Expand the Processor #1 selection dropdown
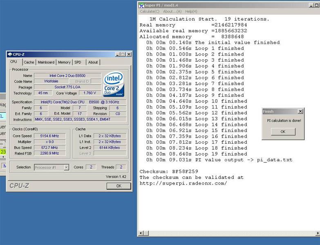Screen dimensions: 320x245 tap(66, 167)
